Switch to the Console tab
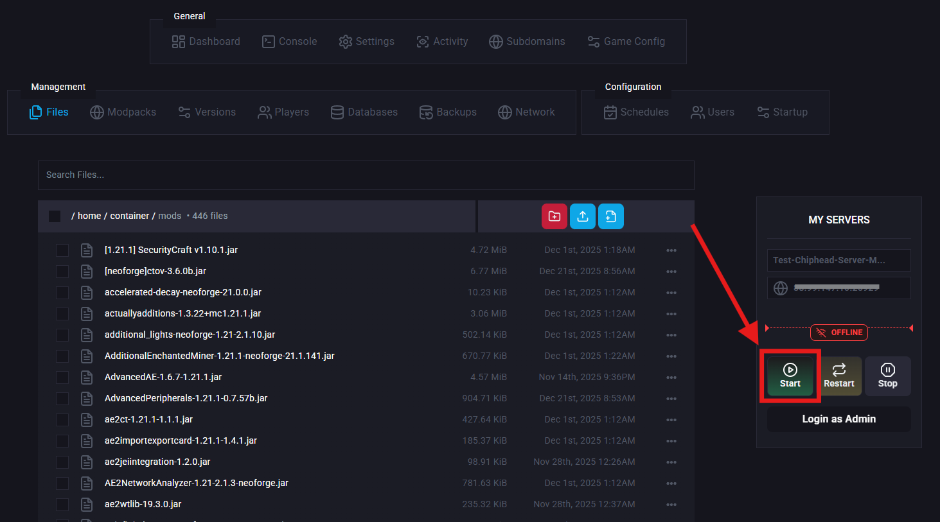The image size is (940, 522). (x=290, y=42)
